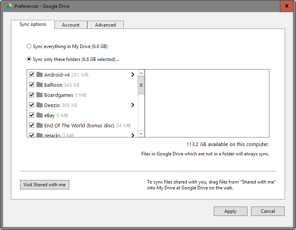This screenshot has height=230, width=296.
Task: Expand the Android-v4 folder chevron
Action: [x=133, y=75]
